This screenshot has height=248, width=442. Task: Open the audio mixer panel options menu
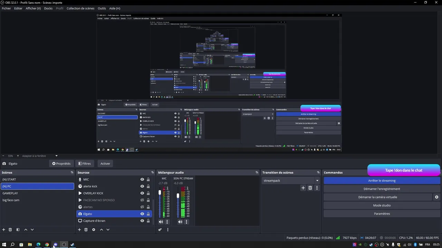tap(168, 230)
